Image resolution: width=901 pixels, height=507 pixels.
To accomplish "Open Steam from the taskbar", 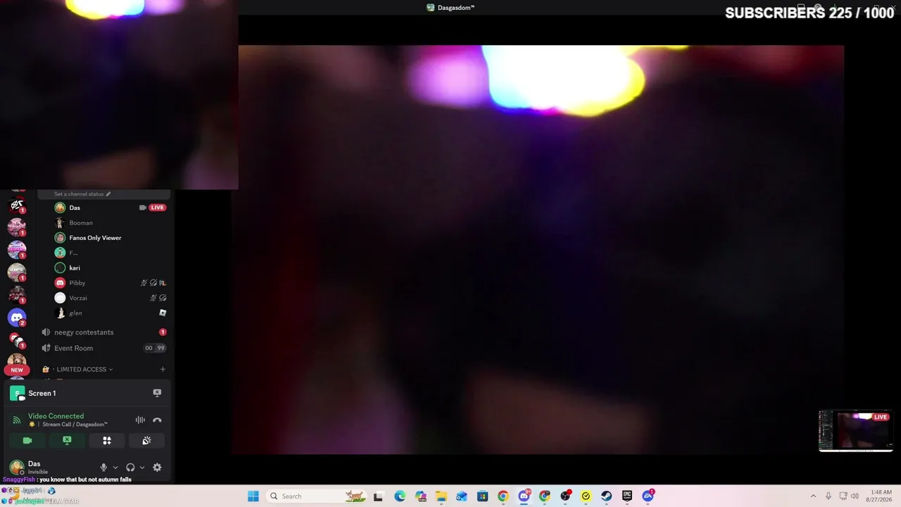I will click(x=606, y=496).
